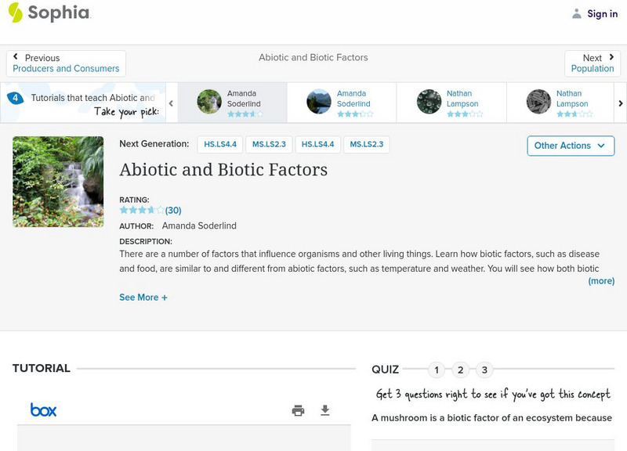Select quiz question 1

tap(437, 370)
